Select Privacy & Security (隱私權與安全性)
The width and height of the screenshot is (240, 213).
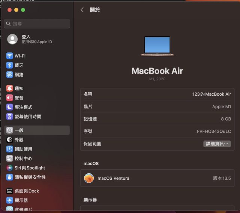click(x=30, y=177)
